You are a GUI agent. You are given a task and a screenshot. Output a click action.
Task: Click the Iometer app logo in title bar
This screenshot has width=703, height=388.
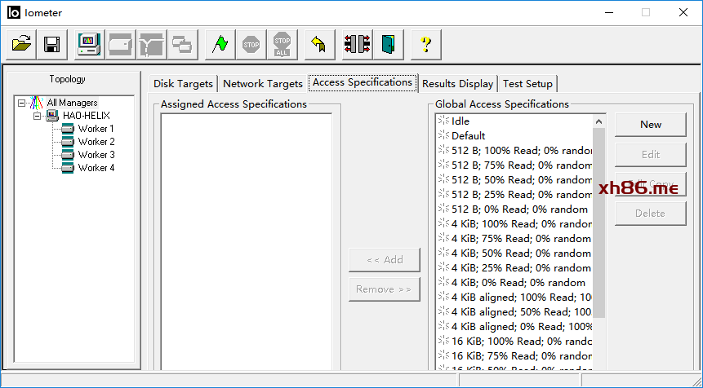[14, 12]
